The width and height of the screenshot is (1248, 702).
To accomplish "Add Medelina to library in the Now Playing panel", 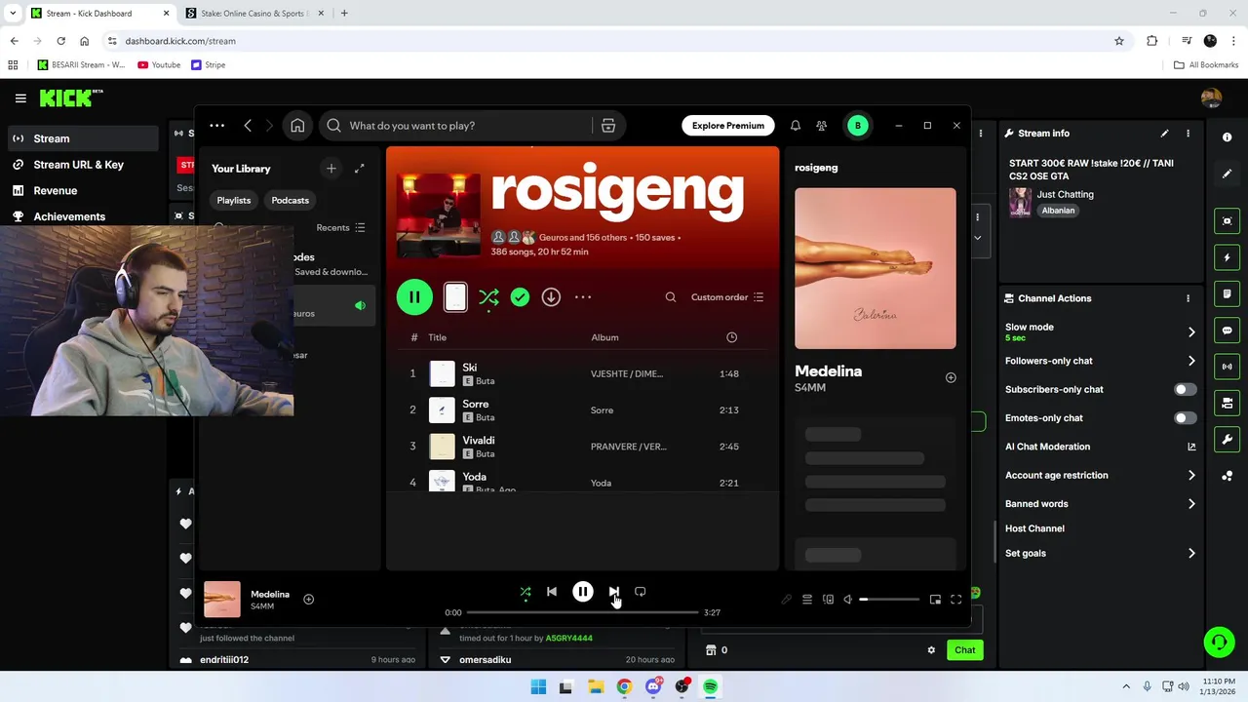I will pos(951,377).
